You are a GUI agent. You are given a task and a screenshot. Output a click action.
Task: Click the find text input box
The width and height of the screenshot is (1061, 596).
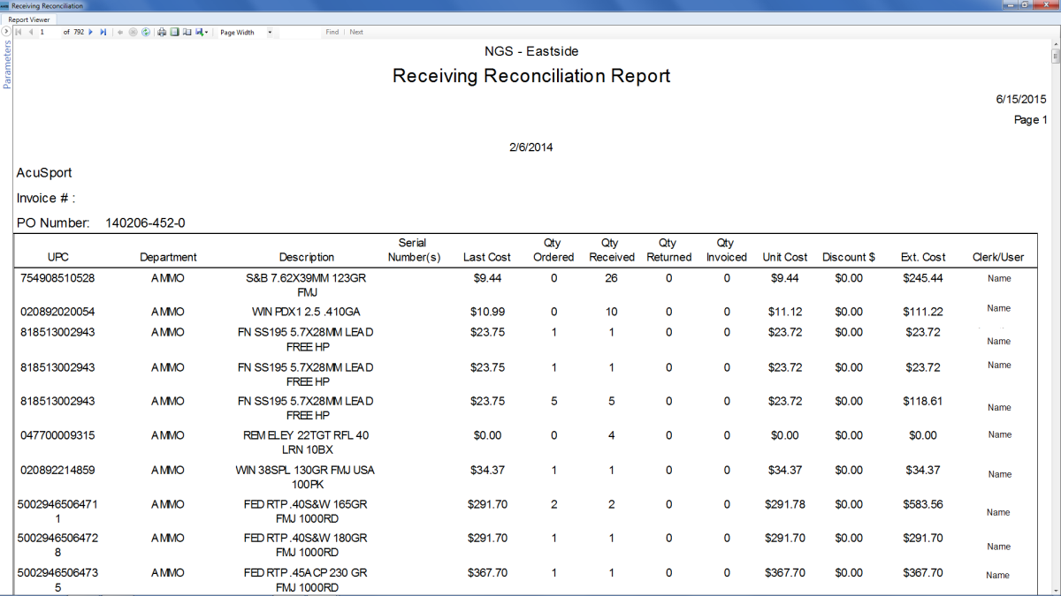(x=301, y=32)
